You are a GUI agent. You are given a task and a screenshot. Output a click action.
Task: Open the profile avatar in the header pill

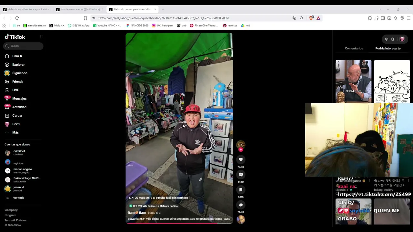402,39
